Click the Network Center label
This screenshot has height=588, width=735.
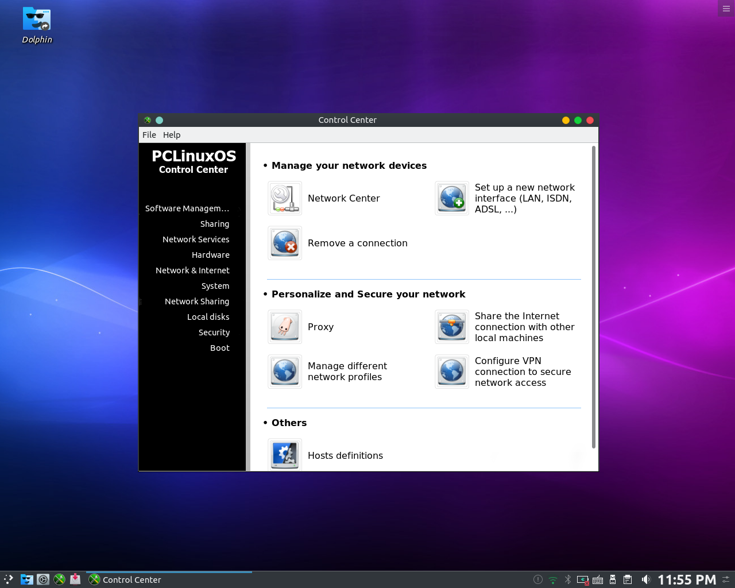[344, 198]
